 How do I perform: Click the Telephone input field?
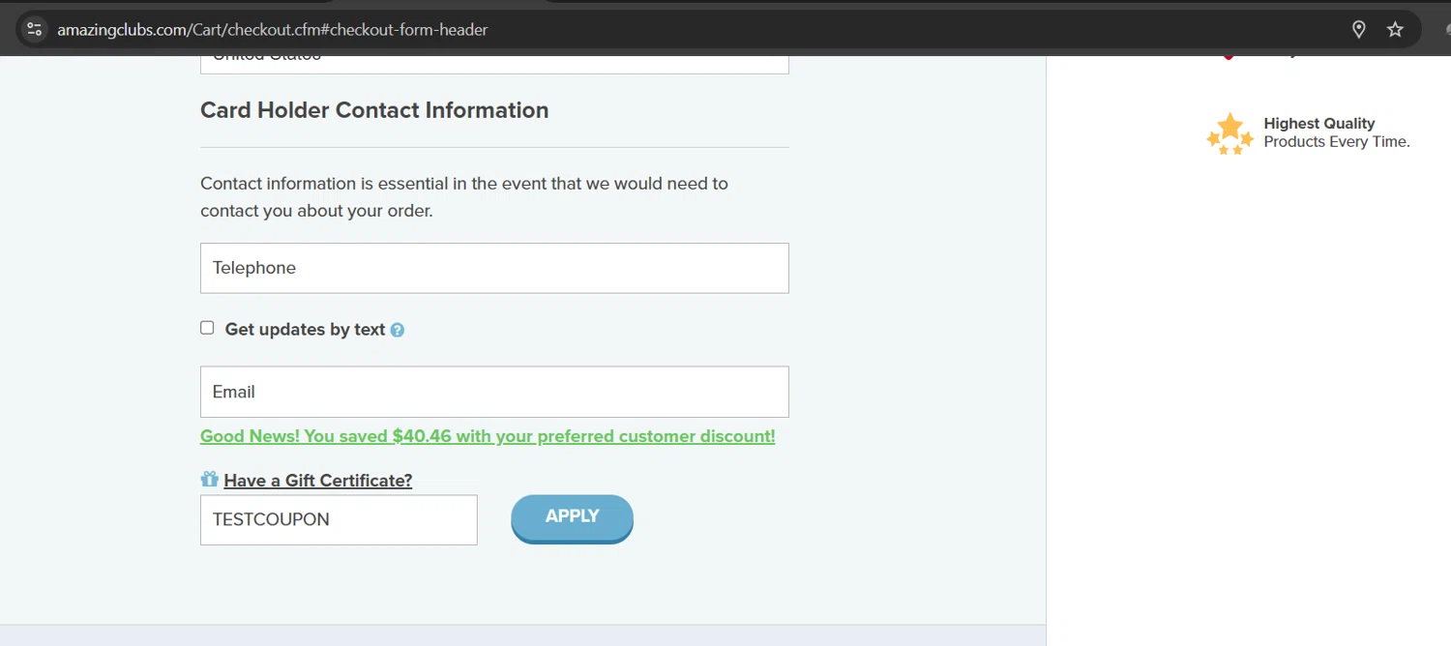[494, 268]
